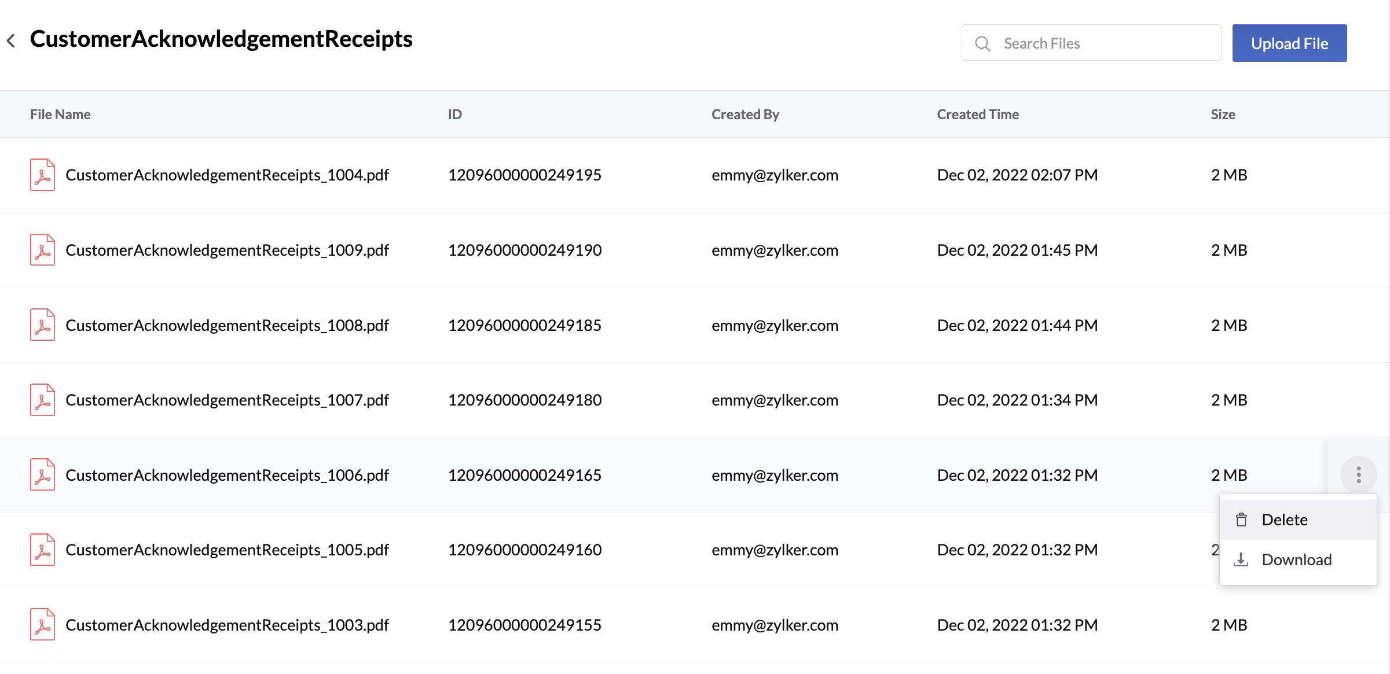Click the PDF icon for CustomerAcknowledgementReceipts_1004.pdf
Image resolution: width=1390 pixels, height=674 pixels.
[x=42, y=175]
